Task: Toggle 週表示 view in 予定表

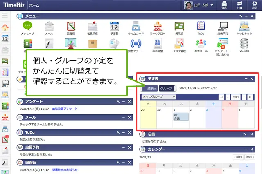Action: click(150, 88)
